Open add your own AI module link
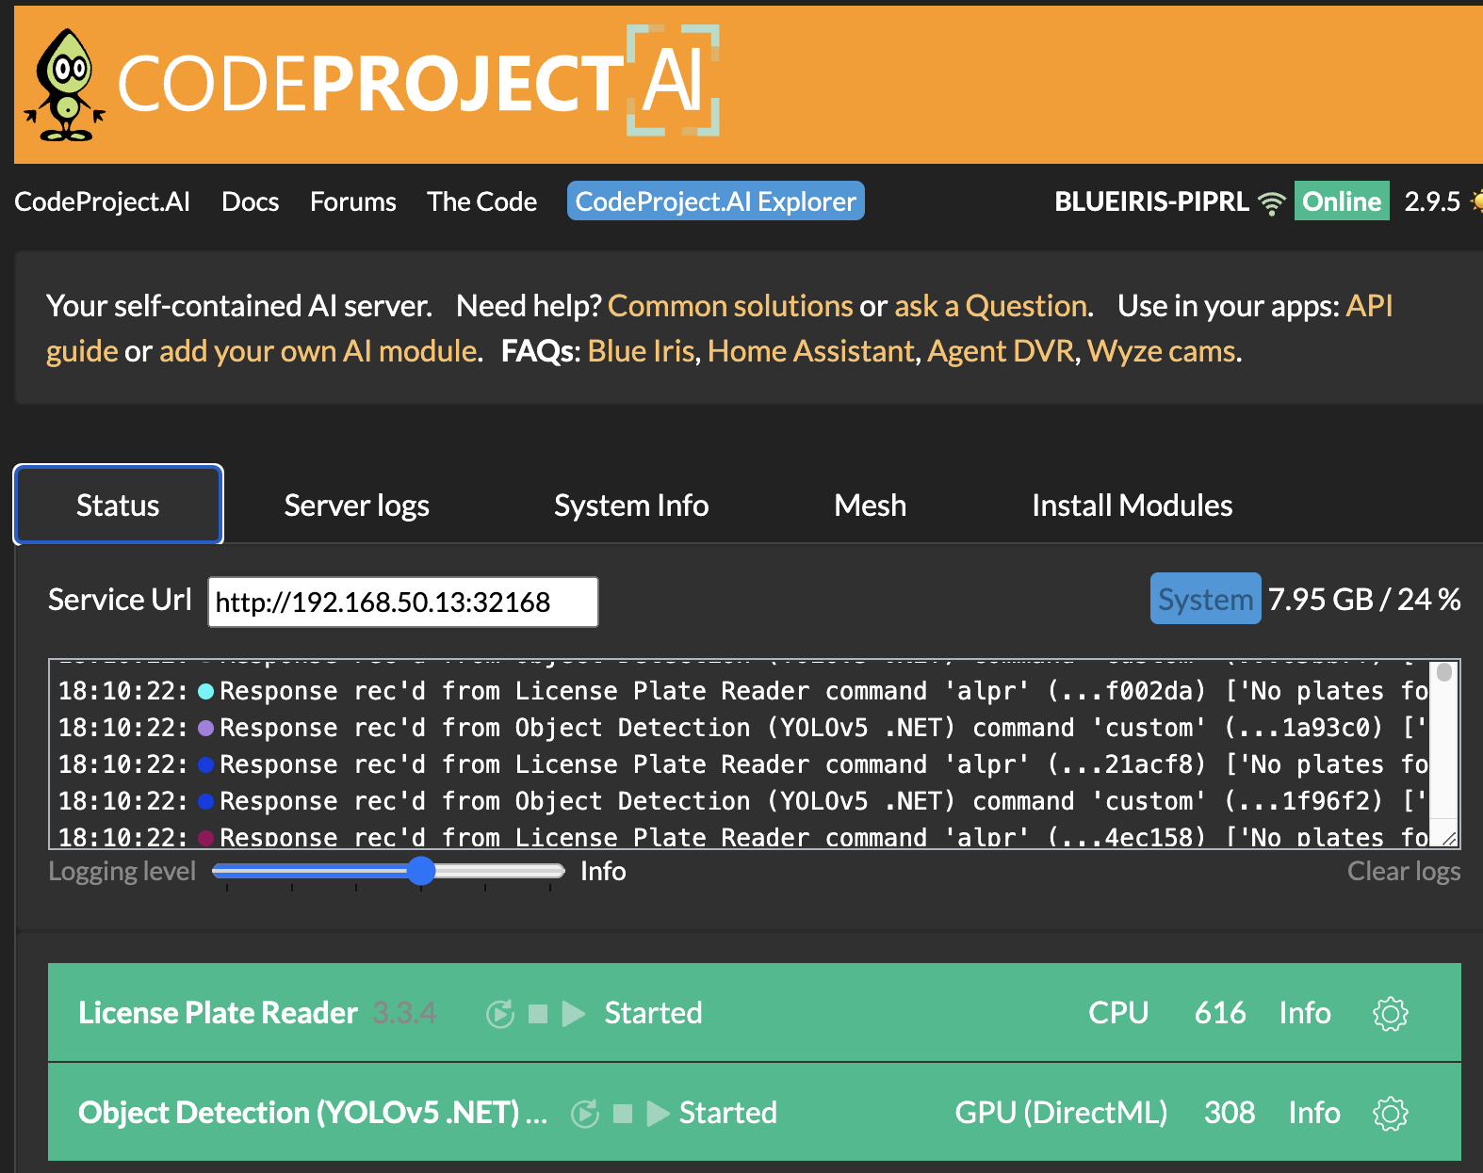Image resolution: width=1483 pixels, height=1173 pixels. click(318, 351)
